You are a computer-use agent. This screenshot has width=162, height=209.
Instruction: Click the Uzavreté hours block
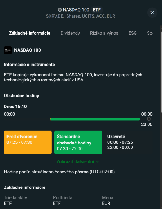click(x=120, y=142)
